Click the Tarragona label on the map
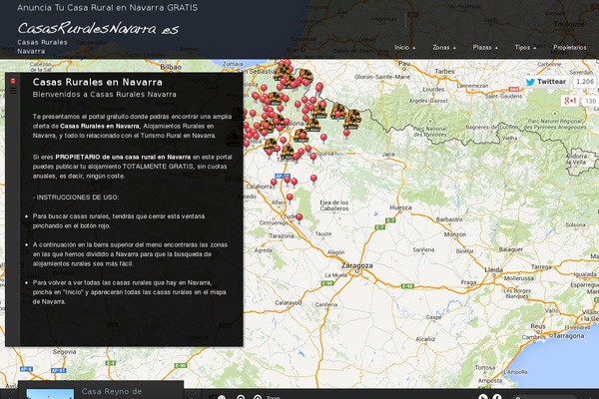Viewport: 599px width, 399px height. [x=568, y=336]
